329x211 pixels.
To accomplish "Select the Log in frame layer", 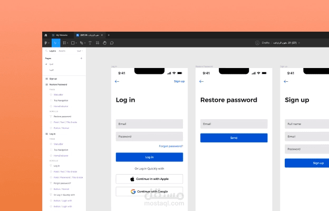I will tap(52, 134).
